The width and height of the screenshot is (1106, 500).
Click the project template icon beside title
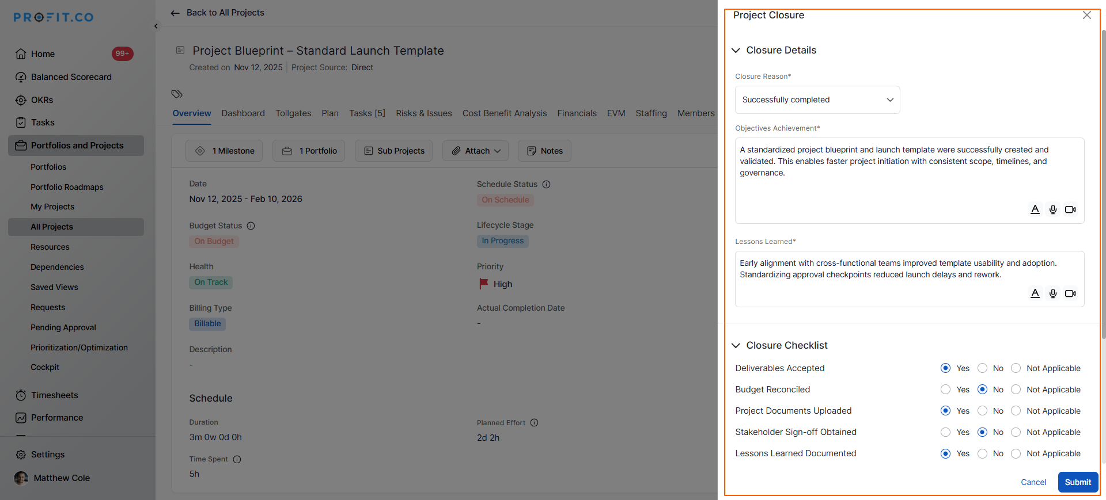[x=180, y=50]
